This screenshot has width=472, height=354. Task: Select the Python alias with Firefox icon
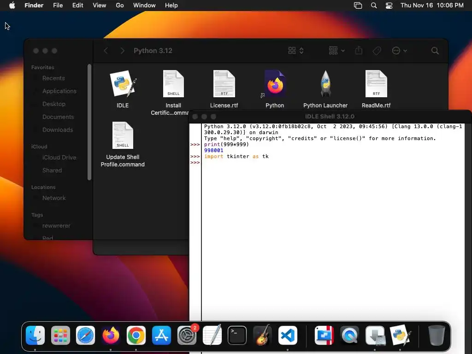click(x=275, y=84)
